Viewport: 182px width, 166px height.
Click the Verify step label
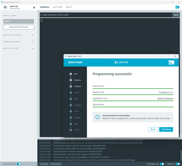77,93
